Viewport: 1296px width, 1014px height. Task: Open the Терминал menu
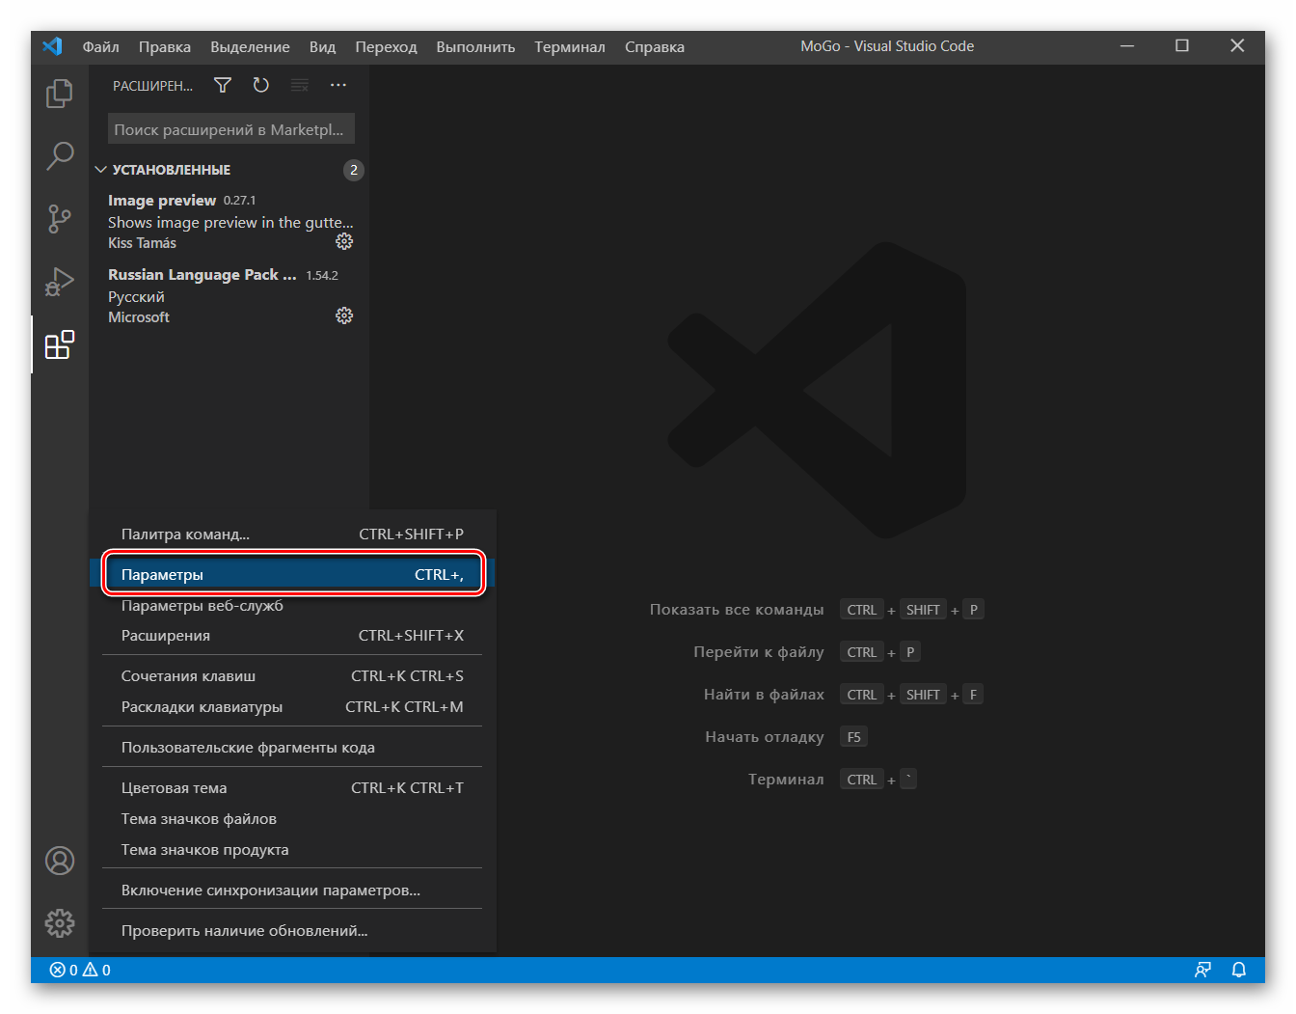pyautogui.click(x=571, y=46)
